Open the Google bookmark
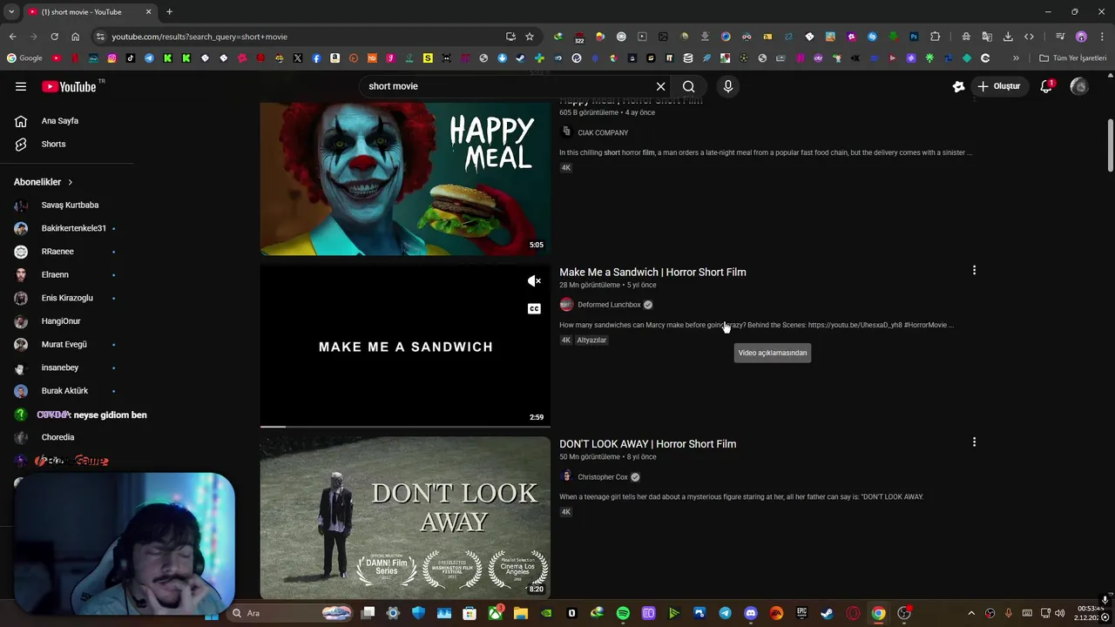Viewport: 1115px width, 627px height. pos(24,58)
